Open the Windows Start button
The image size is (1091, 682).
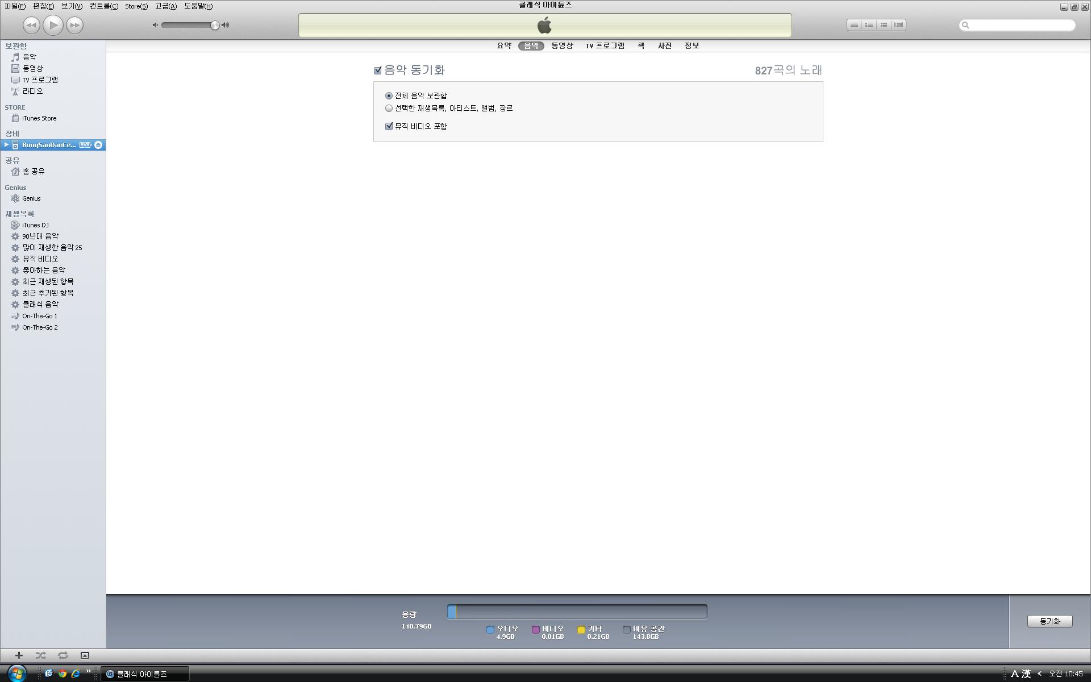(16, 673)
